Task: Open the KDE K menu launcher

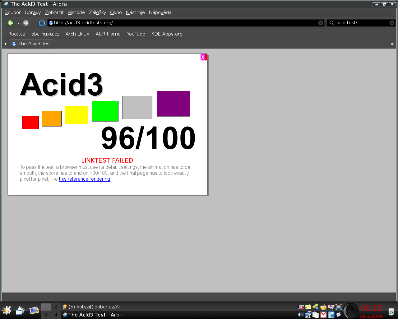Action: coord(7,311)
